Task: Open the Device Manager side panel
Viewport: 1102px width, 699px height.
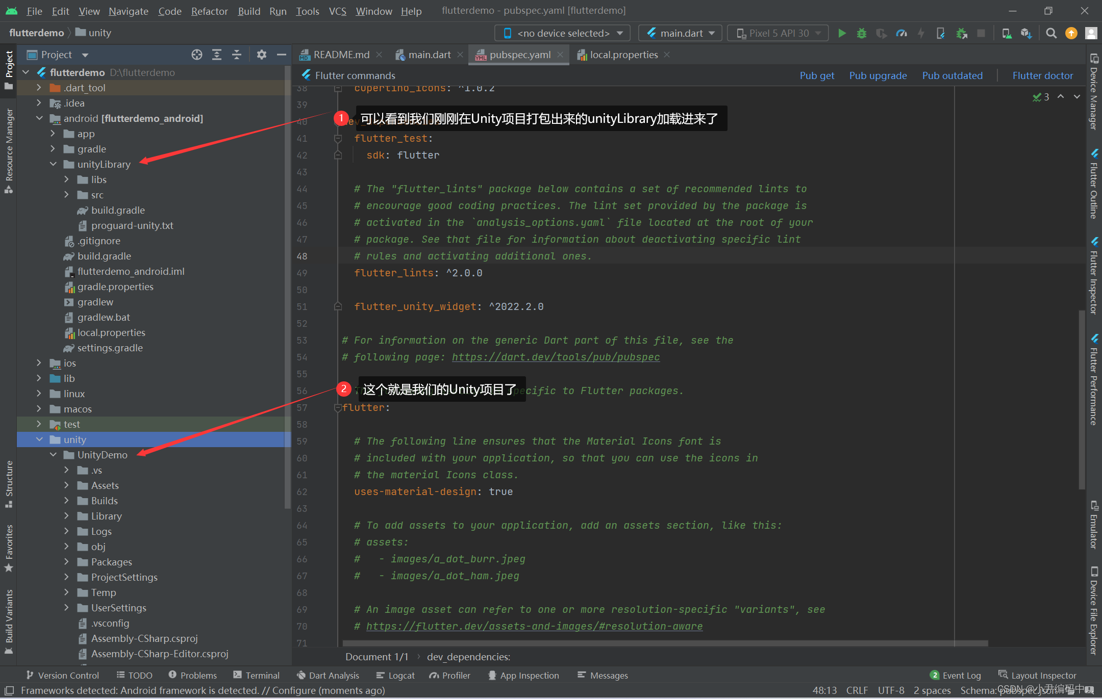Action: [1094, 91]
